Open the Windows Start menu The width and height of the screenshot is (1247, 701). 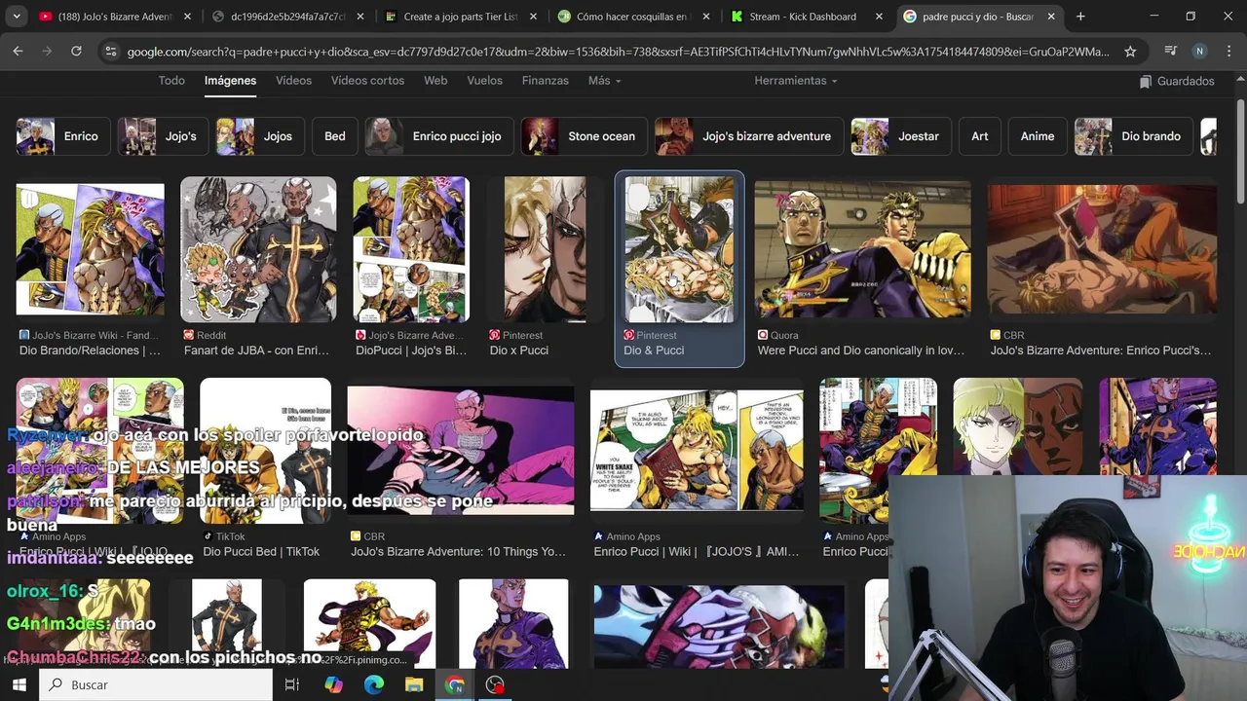pos(19,684)
